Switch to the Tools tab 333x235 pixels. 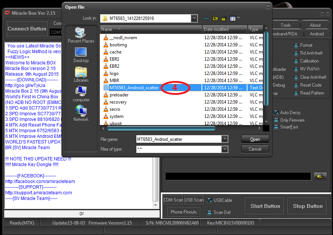pyautogui.click(x=286, y=25)
